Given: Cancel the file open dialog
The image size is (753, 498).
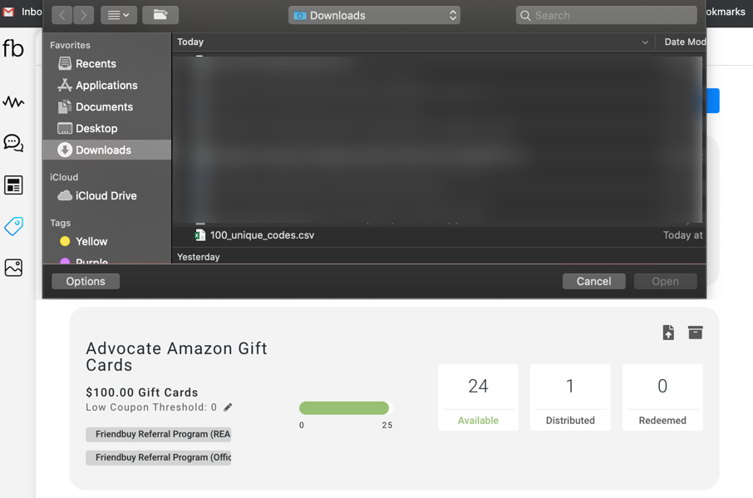Looking at the screenshot, I should point(593,281).
